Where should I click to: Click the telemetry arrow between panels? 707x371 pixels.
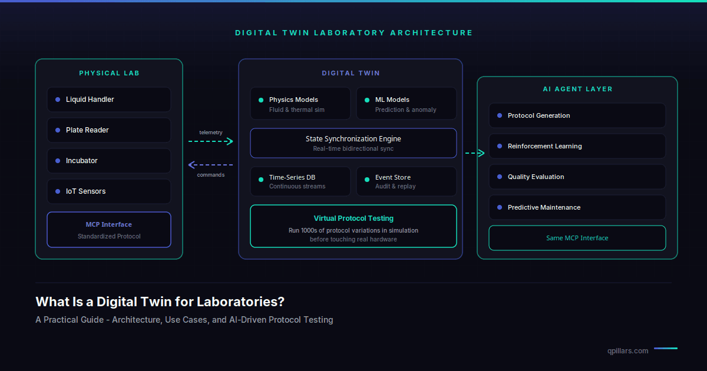click(210, 141)
